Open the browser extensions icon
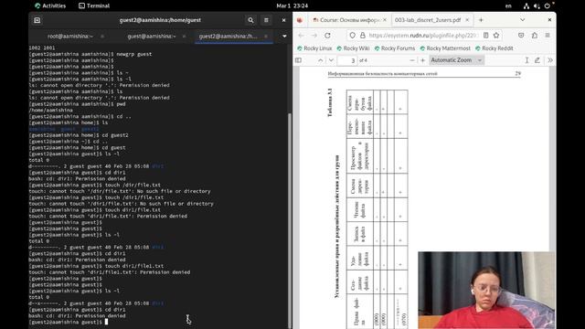 pyautogui.click(x=535, y=35)
